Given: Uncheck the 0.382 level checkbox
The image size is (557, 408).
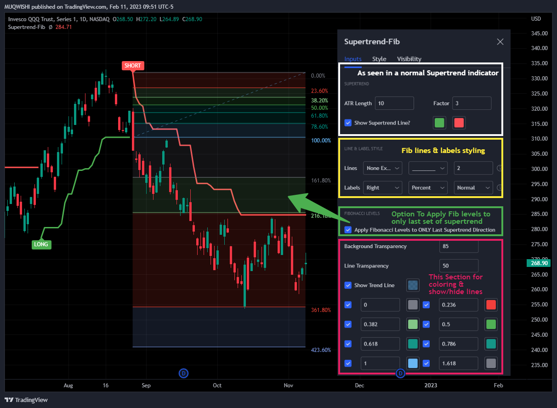Looking at the screenshot, I should click(348, 324).
